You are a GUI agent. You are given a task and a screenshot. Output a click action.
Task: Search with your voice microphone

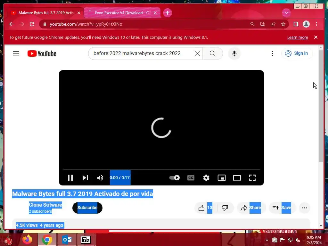click(x=234, y=53)
